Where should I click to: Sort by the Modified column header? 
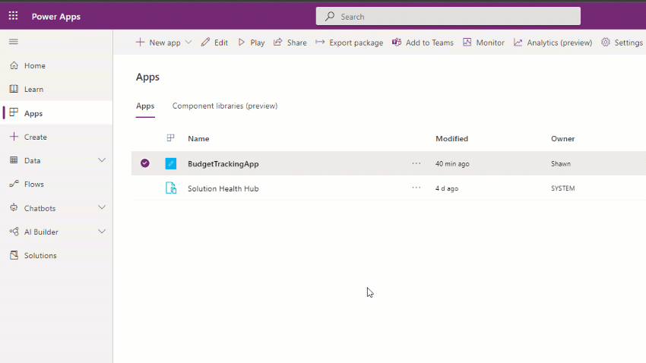452,139
